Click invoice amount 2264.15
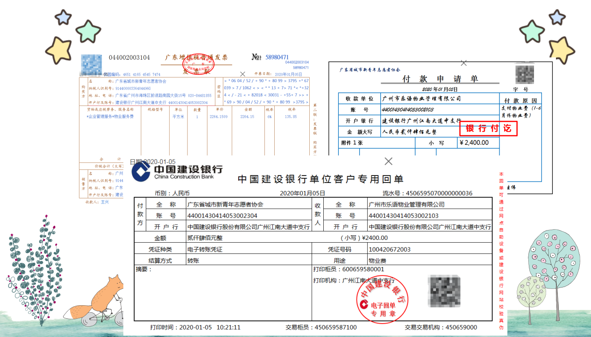Image resolution: width=591 pixels, height=337 pixels. click(247, 117)
